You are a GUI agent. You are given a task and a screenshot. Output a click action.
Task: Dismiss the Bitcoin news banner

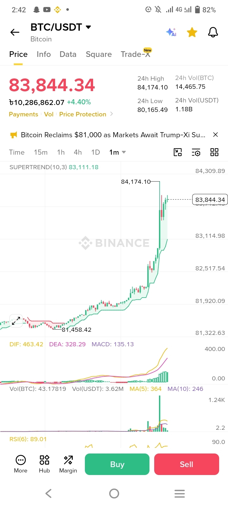coord(215,135)
